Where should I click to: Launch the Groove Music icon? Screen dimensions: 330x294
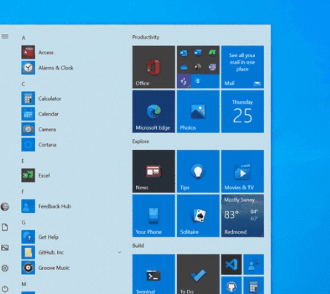click(28, 268)
